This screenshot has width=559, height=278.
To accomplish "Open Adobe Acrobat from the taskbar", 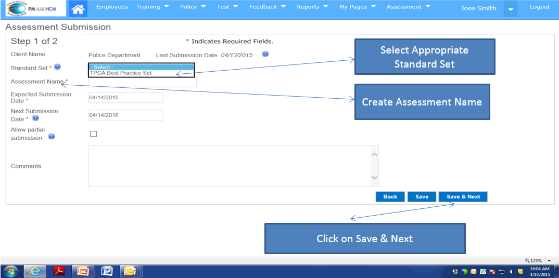I will [x=59, y=271].
